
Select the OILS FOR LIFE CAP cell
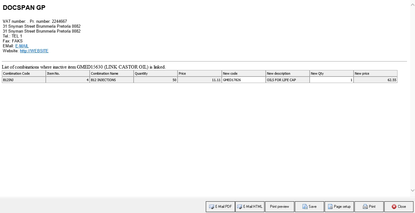(x=288, y=80)
